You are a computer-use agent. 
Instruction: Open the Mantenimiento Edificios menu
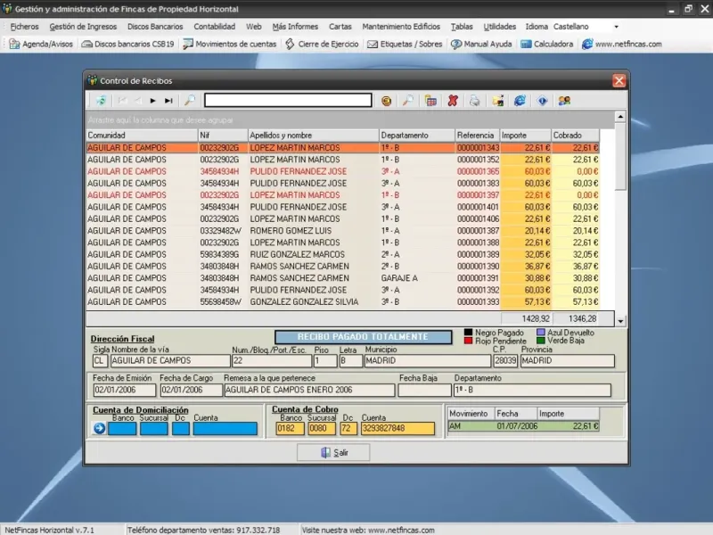tap(401, 27)
